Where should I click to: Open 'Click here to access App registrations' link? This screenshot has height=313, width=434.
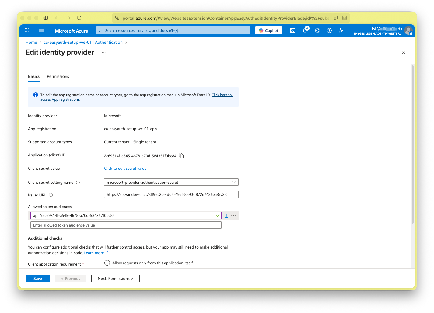tap(222, 95)
